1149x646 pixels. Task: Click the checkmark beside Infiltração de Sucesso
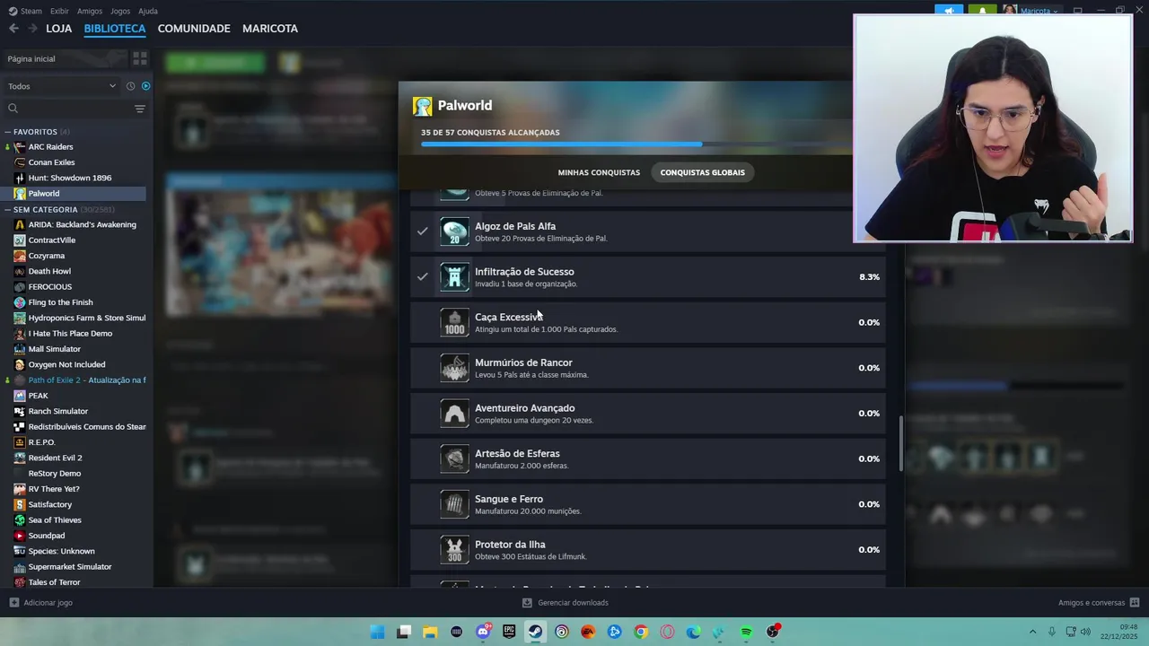(422, 276)
